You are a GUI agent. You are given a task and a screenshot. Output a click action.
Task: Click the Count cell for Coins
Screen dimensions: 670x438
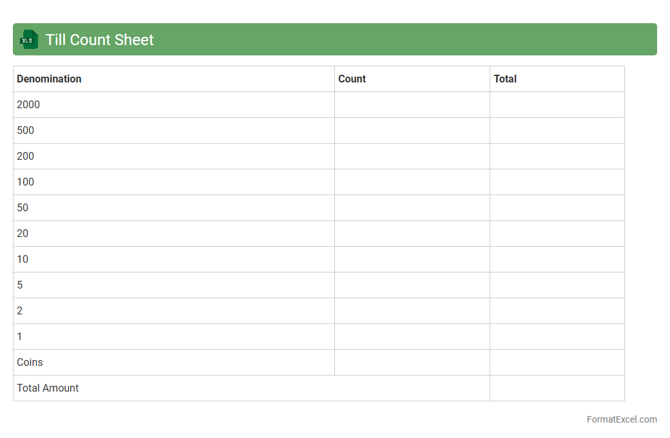point(412,362)
